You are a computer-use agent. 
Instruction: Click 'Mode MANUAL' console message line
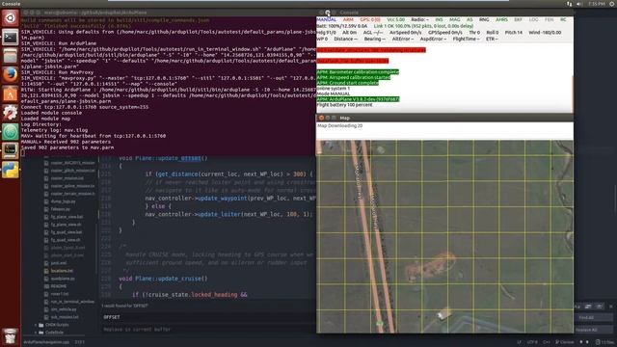334,94
